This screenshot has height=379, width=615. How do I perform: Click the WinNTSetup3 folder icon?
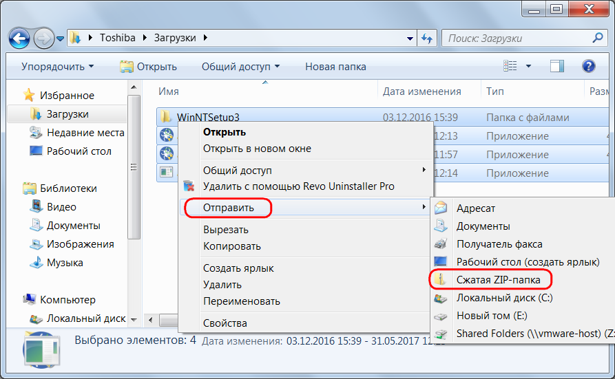pyautogui.click(x=166, y=117)
